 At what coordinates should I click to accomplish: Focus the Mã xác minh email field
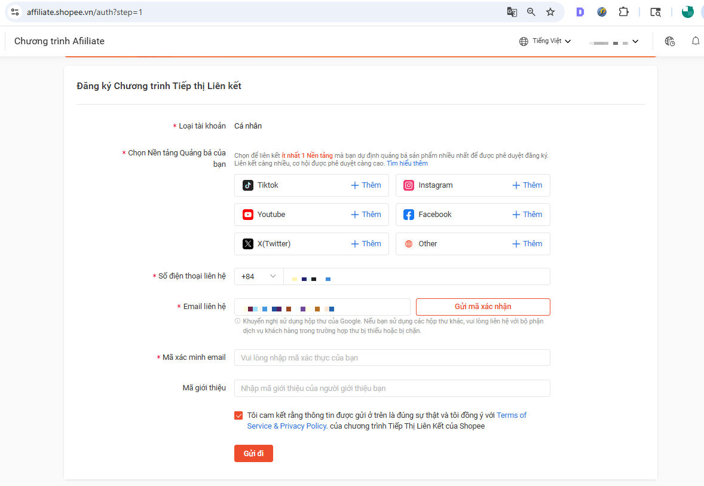pos(392,357)
